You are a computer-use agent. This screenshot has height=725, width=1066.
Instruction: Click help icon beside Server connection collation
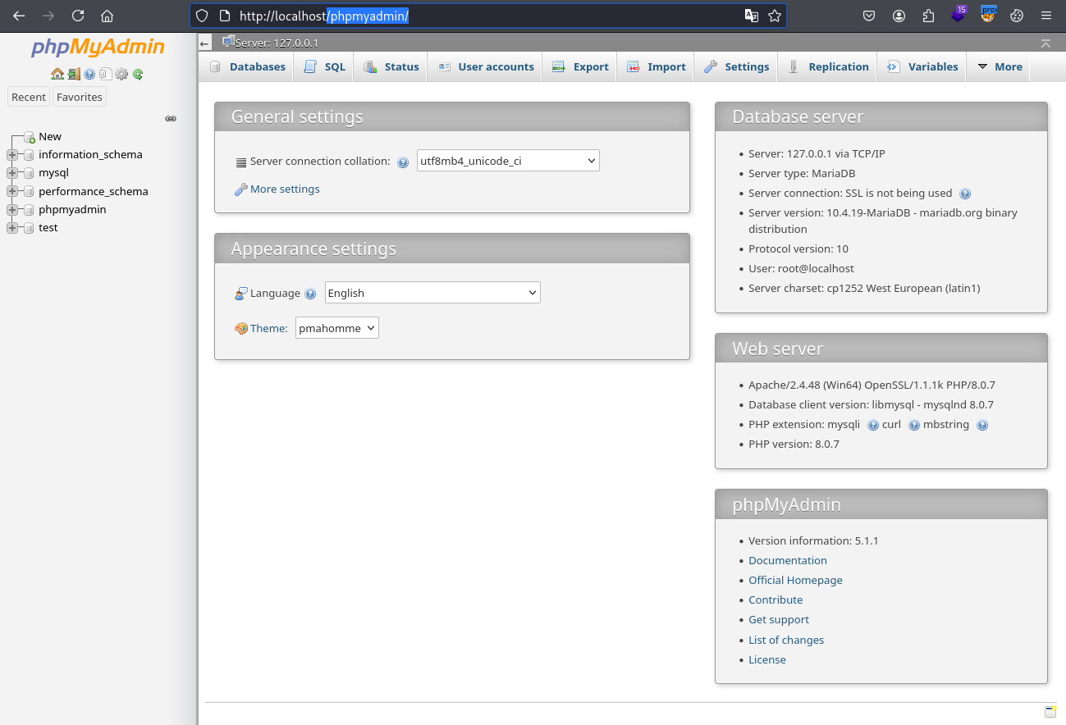click(x=403, y=162)
